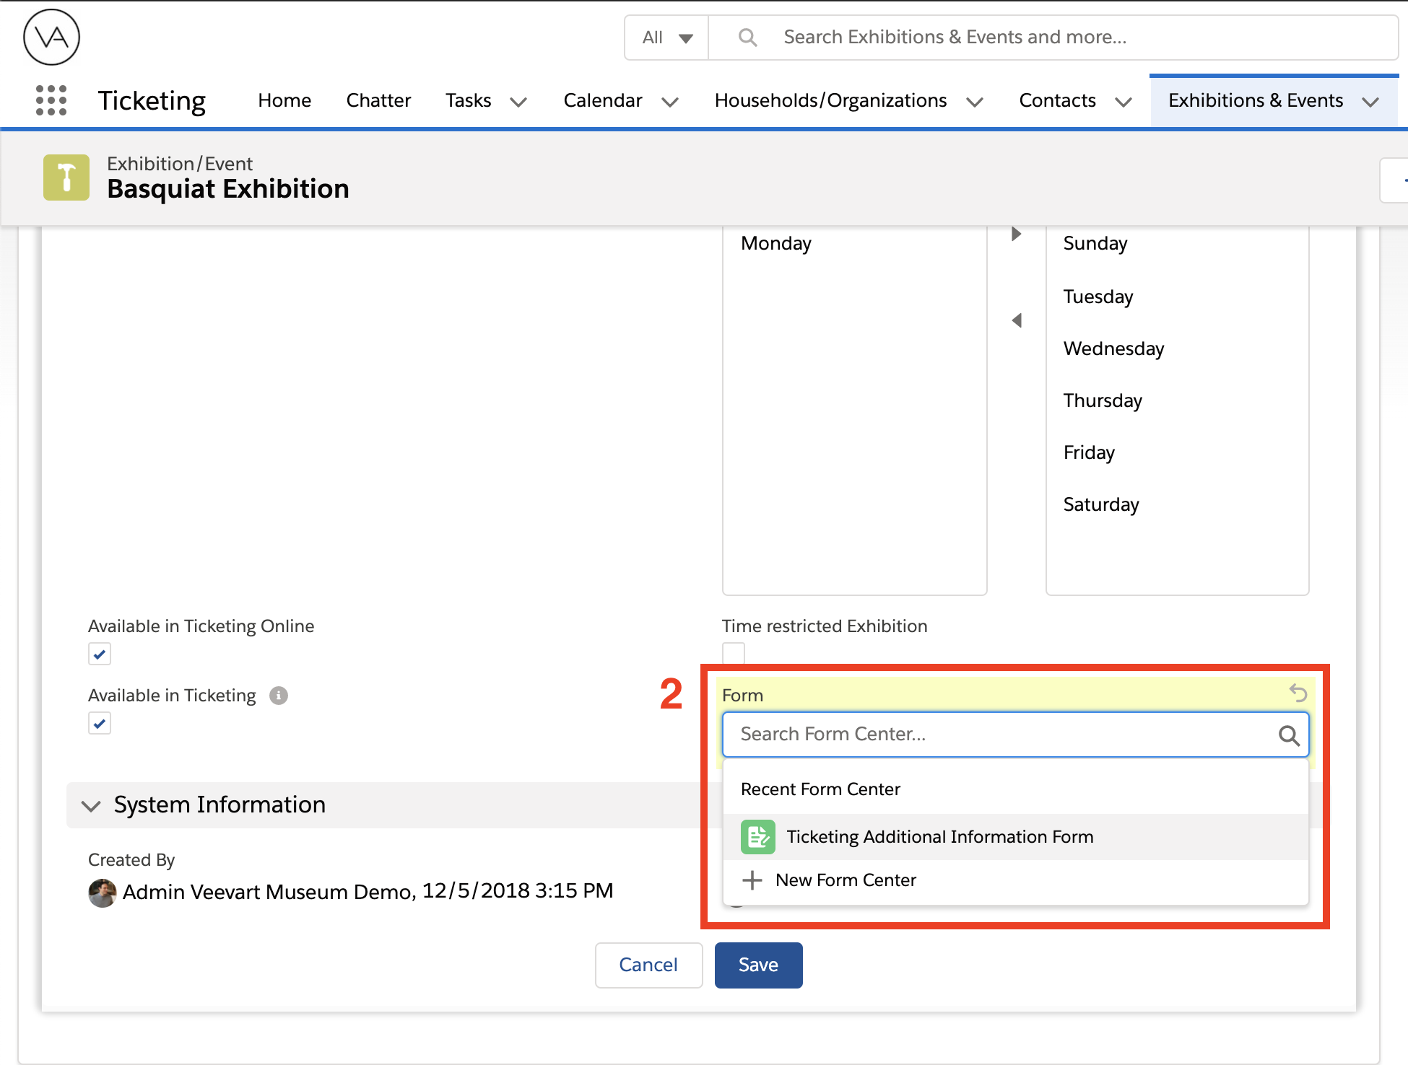
Task: Open the Chatter tab
Action: click(x=378, y=100)
